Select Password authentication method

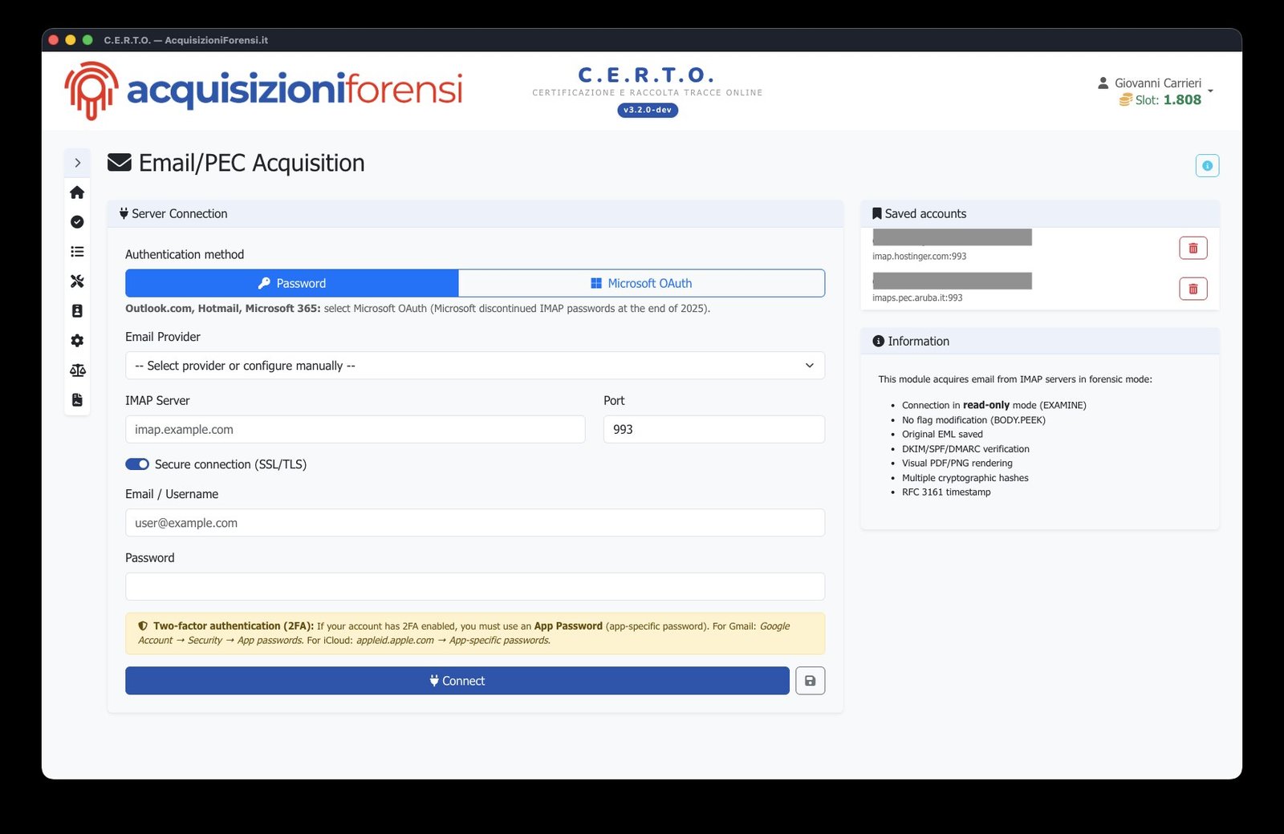coord(292,283)
